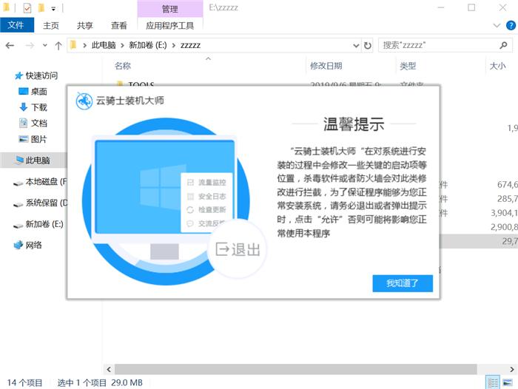518x389 pixels.
Task: Click the search magnifier icon
Action: (503, 45)
